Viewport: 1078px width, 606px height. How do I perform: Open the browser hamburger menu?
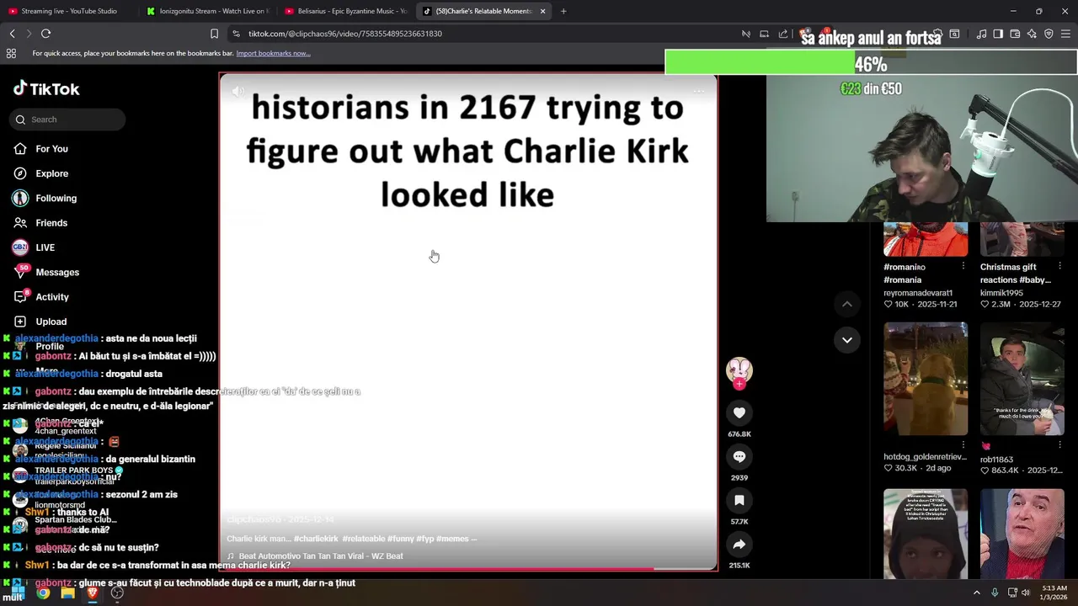point(1066,34)
